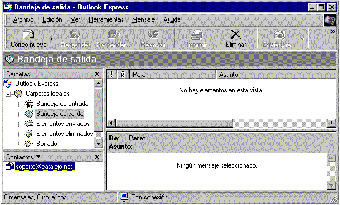Click the Borrador folder icon
Image resolution: width=340 pixels, height=205 pixels.
29,143
